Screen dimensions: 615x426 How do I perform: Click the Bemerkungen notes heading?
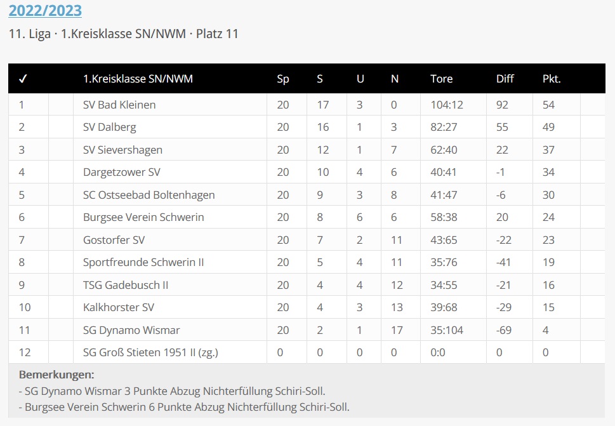pos(56,375)
